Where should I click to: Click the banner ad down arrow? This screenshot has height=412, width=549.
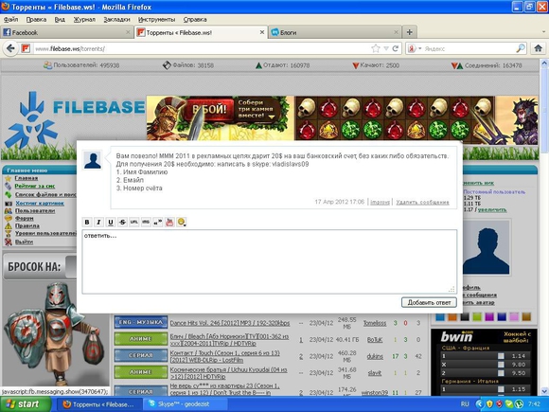(272, 117)
